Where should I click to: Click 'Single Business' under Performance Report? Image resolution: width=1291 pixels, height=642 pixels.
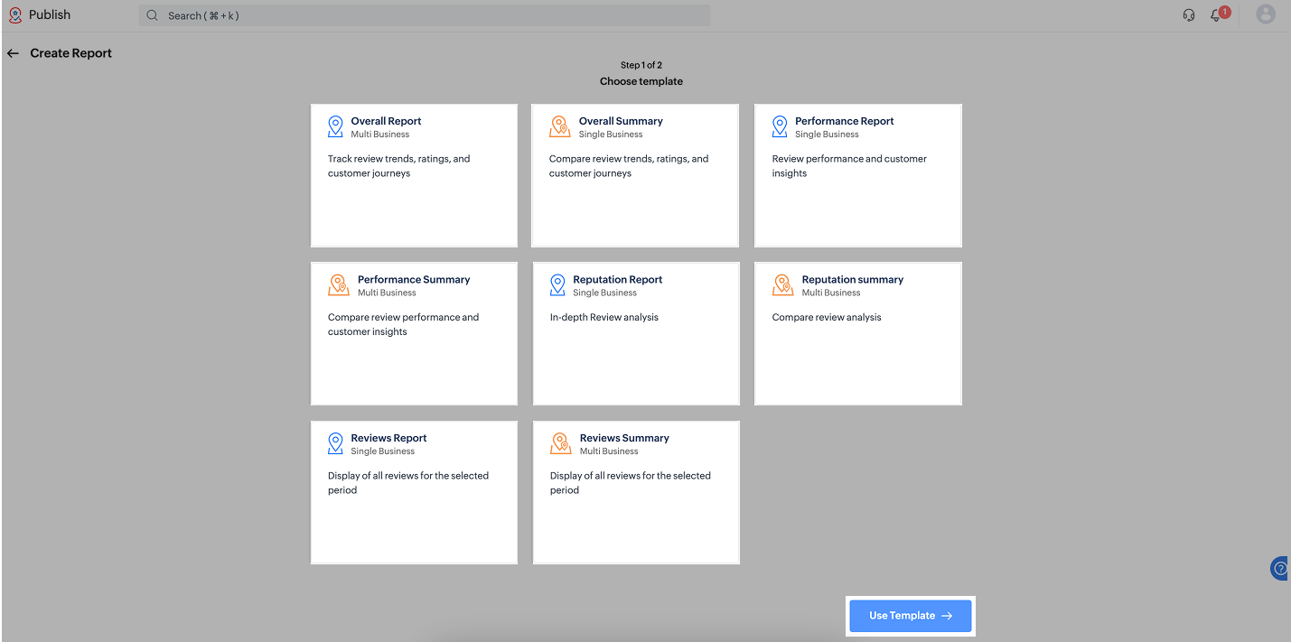pos(827,135)
